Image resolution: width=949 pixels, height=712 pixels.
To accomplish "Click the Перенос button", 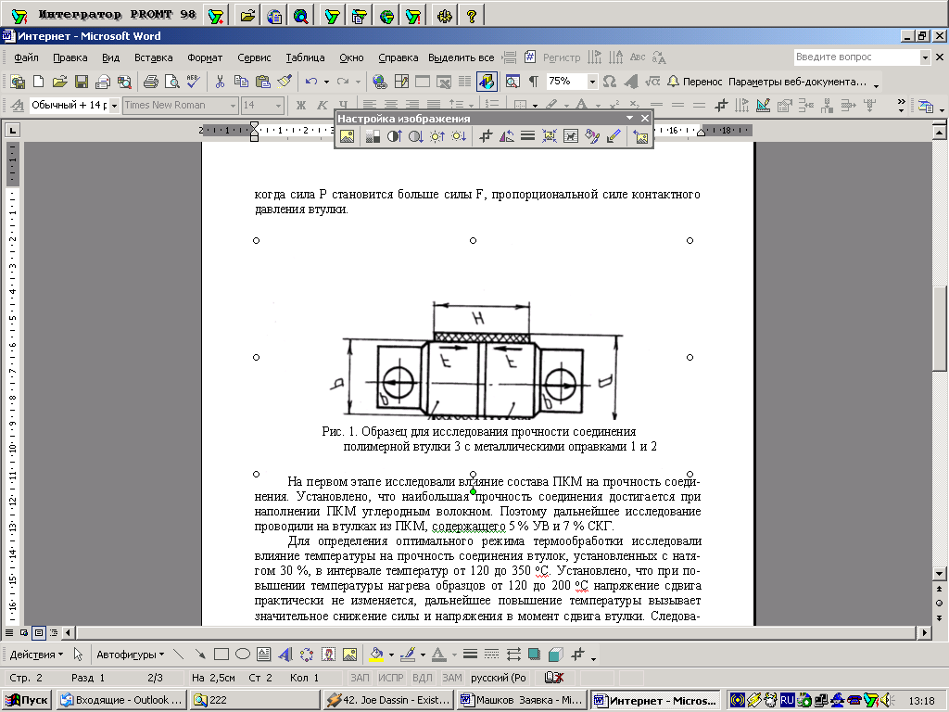I will pyautogui.click(x=694, y=82).
